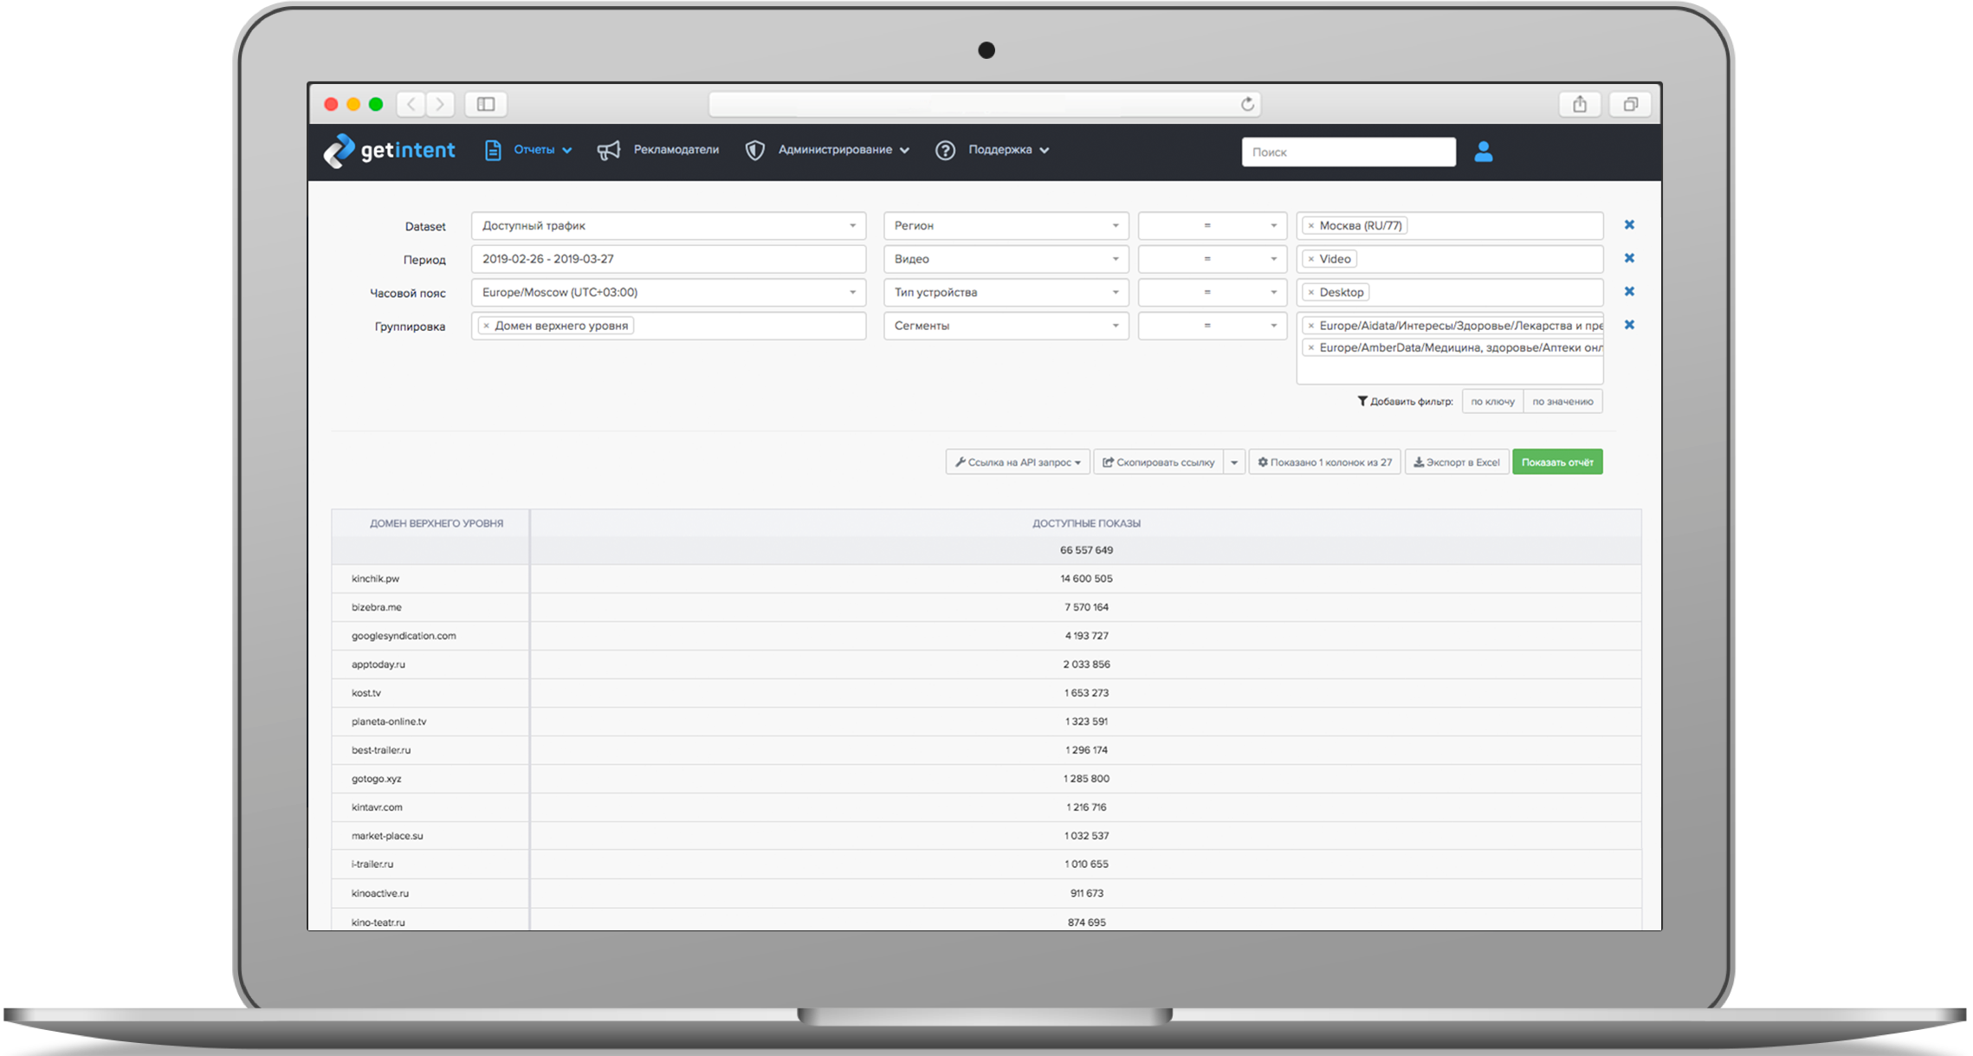Open the user profile icon
The image size is (1973, 1056).
(x=1483, y=152)
